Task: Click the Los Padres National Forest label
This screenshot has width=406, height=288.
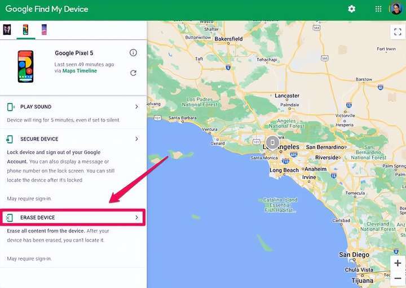Action: tap(200, 102)
